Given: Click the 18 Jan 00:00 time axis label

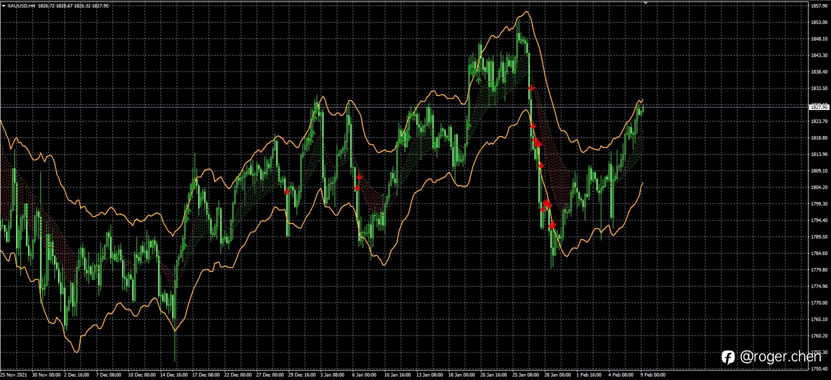Looking at the screenshot, I should [x=462, y=374].
